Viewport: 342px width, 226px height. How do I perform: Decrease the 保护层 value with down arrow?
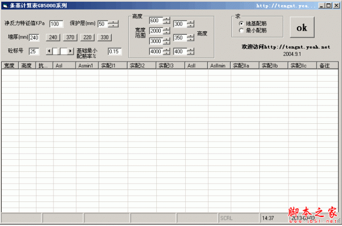coord(113,26)
